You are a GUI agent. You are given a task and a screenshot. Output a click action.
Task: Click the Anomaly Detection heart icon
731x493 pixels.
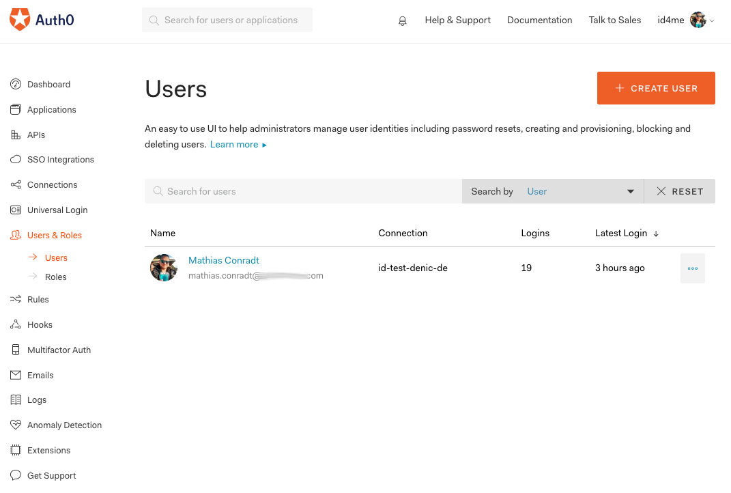pos(16,425)
